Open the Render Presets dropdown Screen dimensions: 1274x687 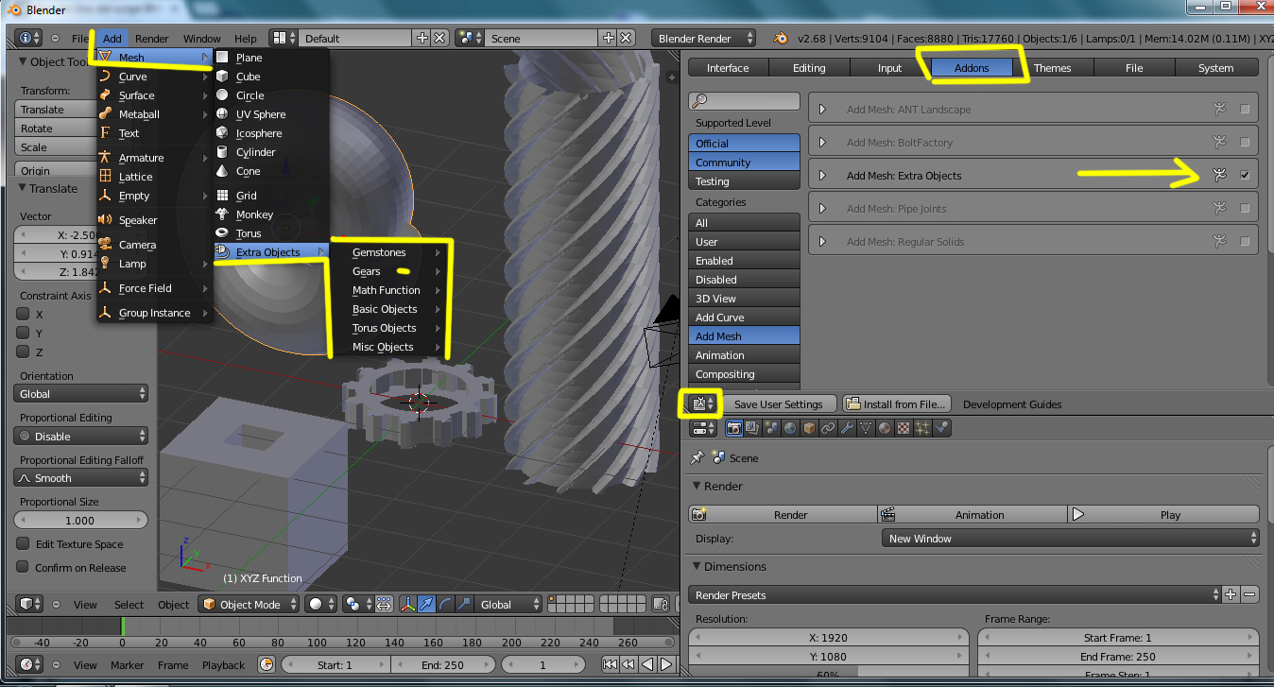click(953, 595)
